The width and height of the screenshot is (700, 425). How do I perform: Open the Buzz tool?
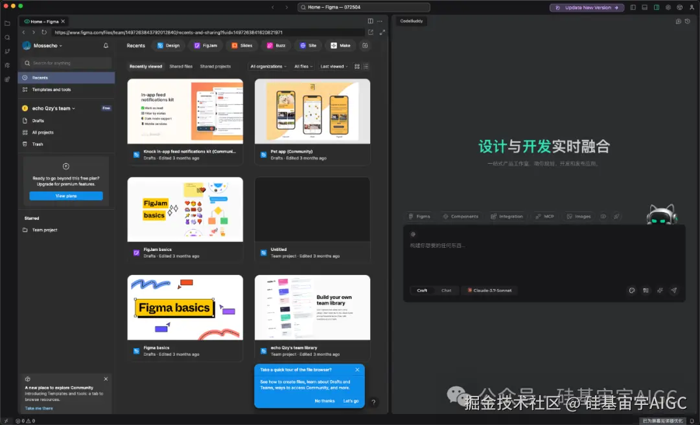[275, 45]
